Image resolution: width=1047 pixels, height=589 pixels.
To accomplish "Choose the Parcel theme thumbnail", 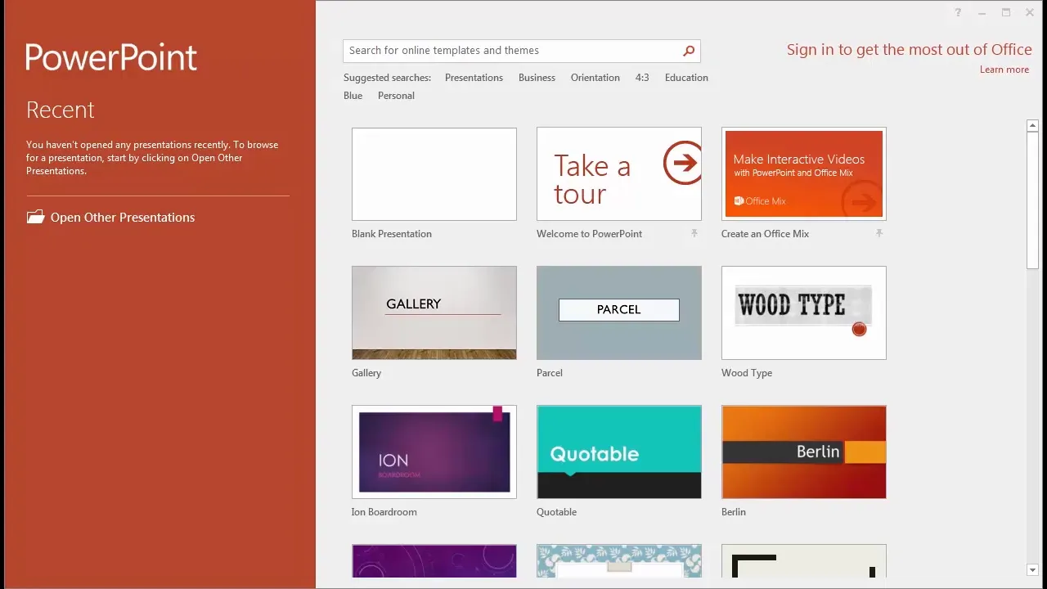I will (618, 312).
